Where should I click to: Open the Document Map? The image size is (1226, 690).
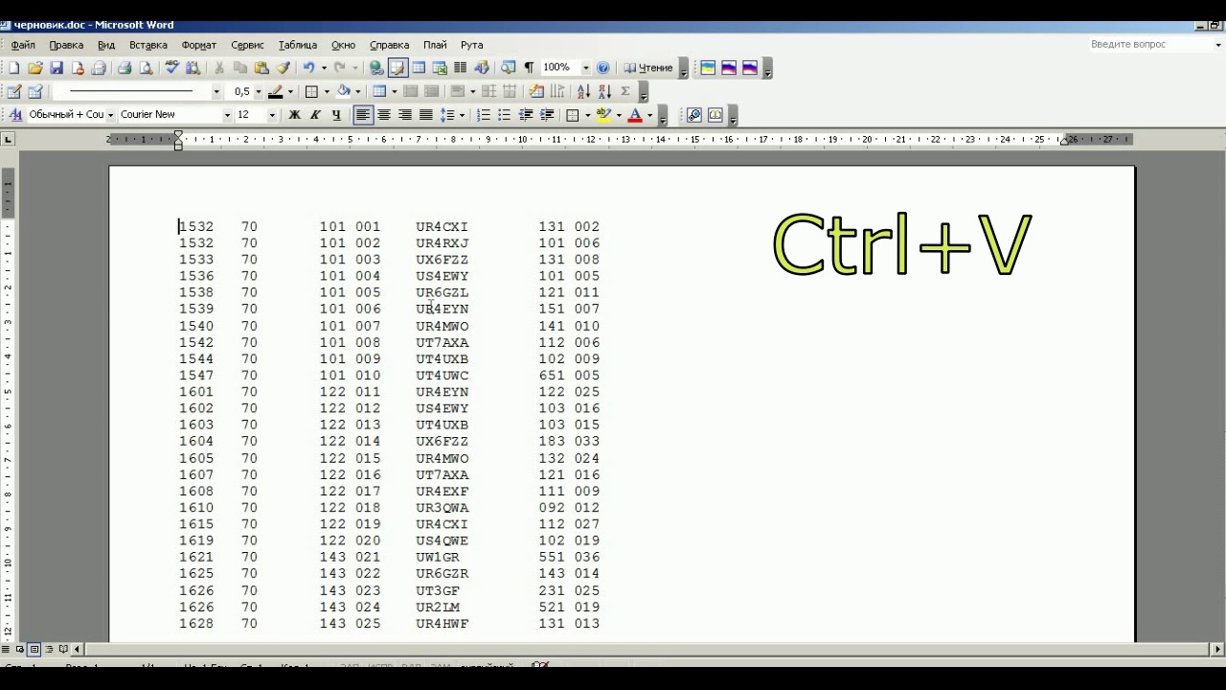(x=508, y=68)
